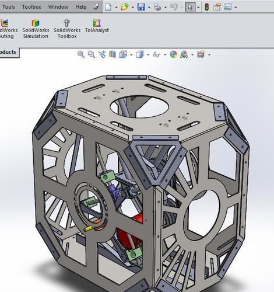Viewport: 274px width, 292px height.
Task: Click Zoom to Area icon
Action: 92,54
